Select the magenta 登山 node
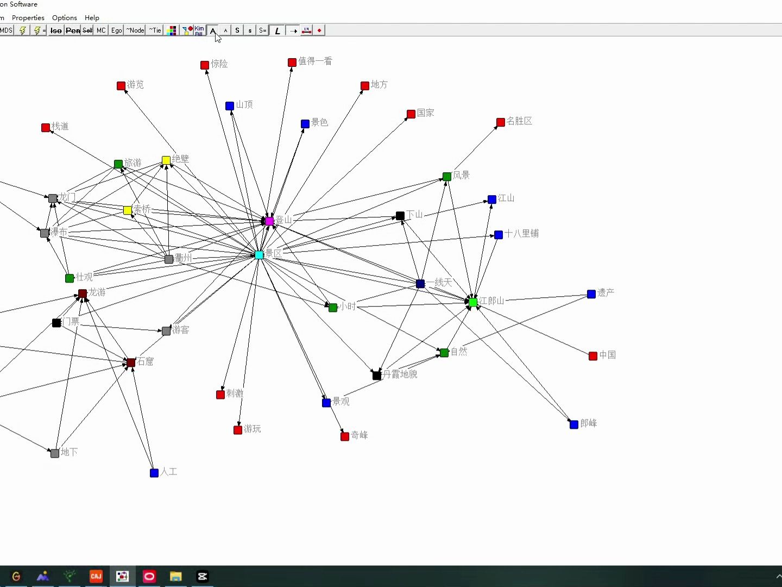782x587 pixels. [x=269, y=221]
